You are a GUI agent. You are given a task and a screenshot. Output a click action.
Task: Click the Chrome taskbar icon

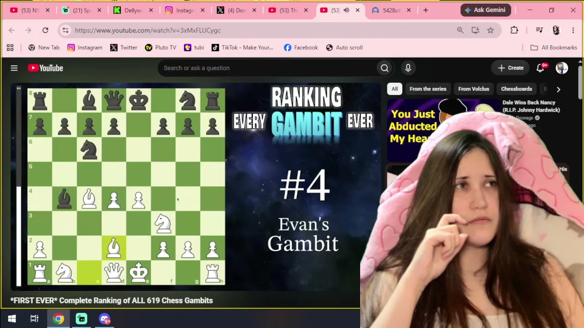coord(58,318)
